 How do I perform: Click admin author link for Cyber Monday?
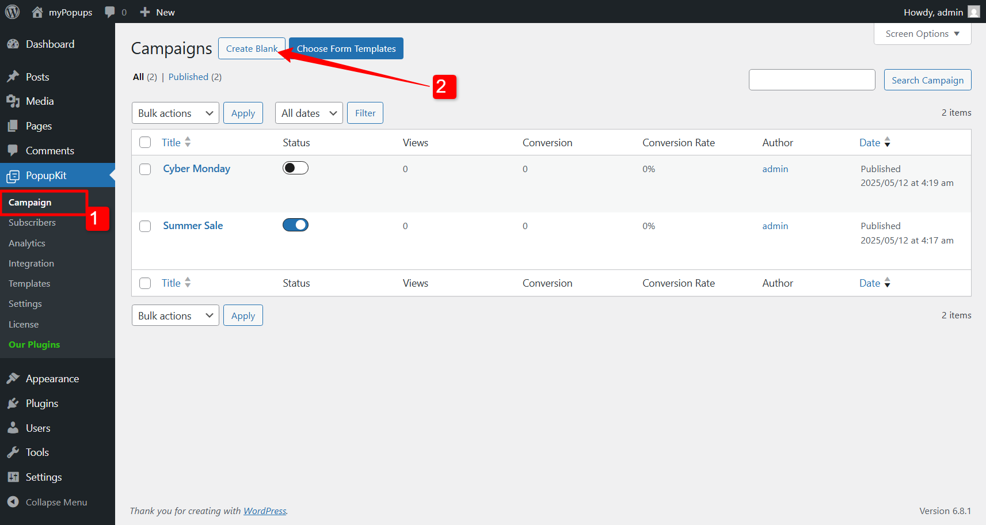(775, 169)
